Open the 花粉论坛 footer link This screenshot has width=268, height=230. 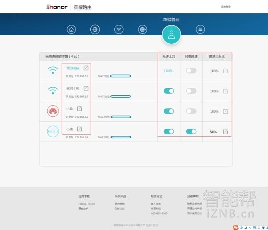coord(119,209)
